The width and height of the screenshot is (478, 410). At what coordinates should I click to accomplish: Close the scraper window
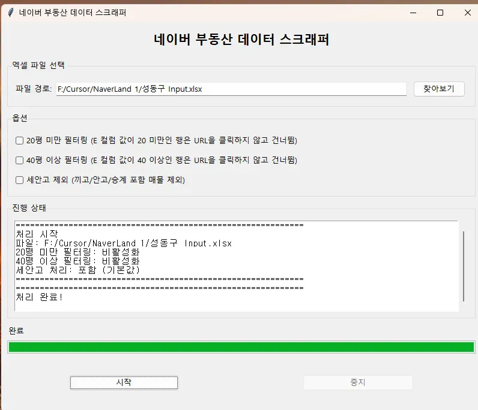tap(467, 13)
